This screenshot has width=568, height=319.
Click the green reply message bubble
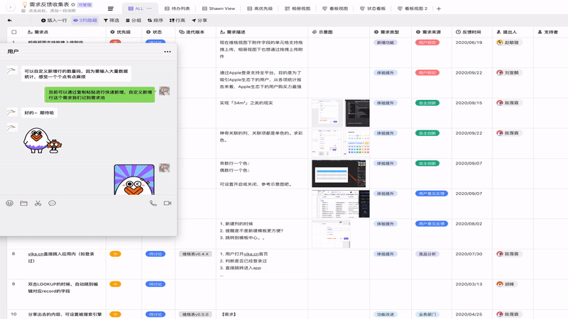tap(99, 95)
